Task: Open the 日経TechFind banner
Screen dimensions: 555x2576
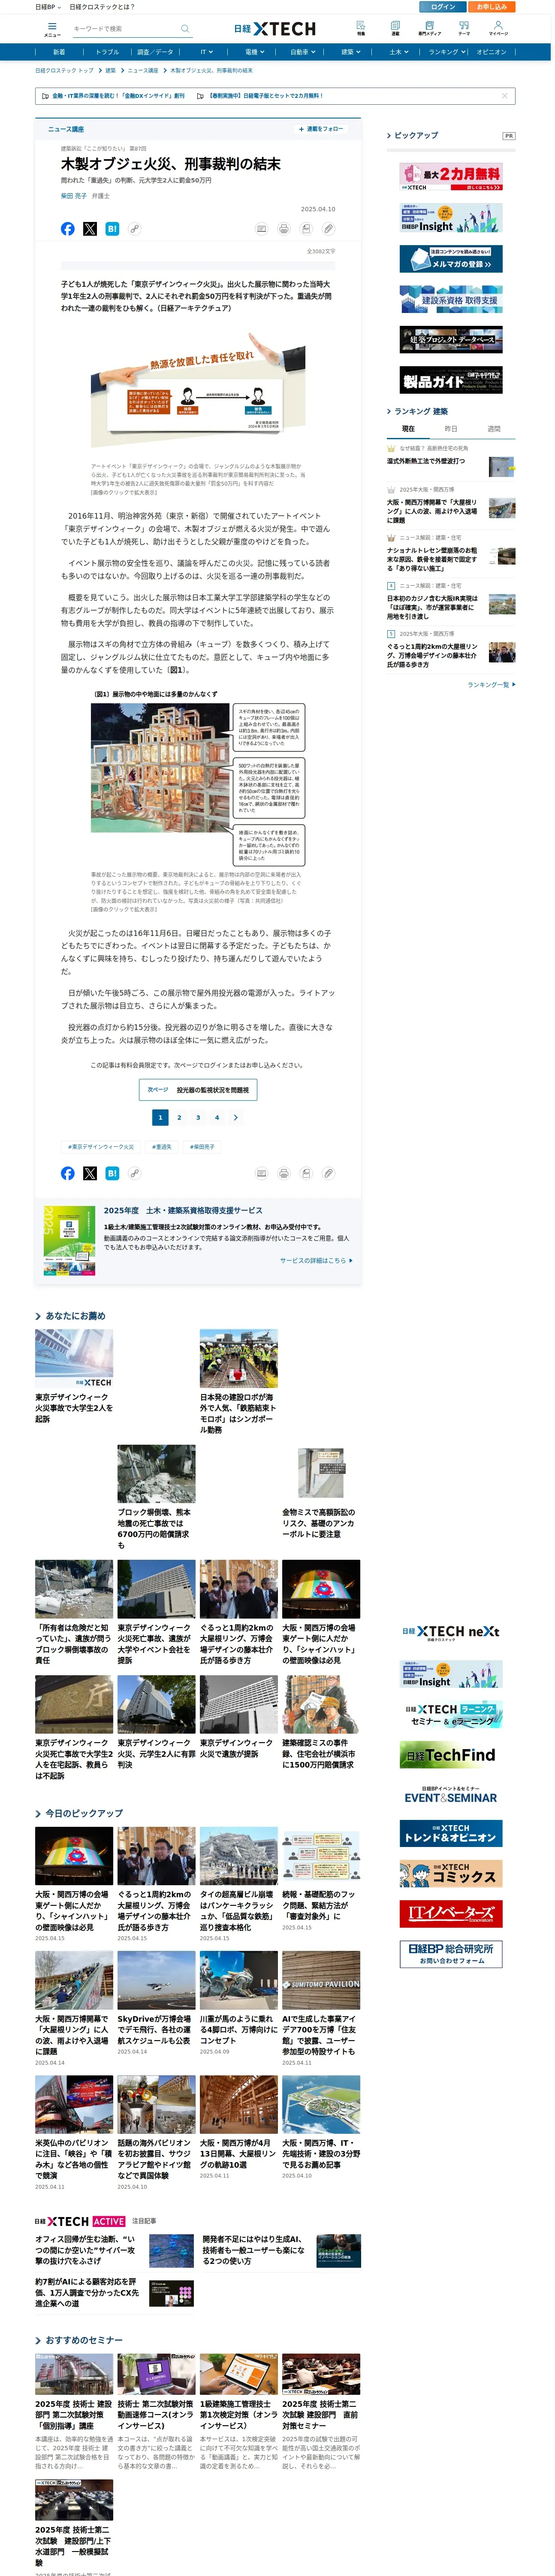Action: [x=451, y=1755]
